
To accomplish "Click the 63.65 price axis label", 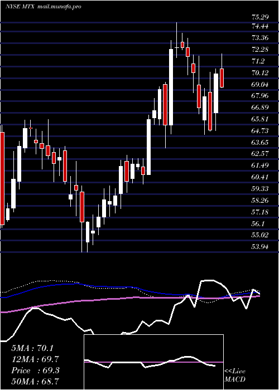I will (260, 143).
